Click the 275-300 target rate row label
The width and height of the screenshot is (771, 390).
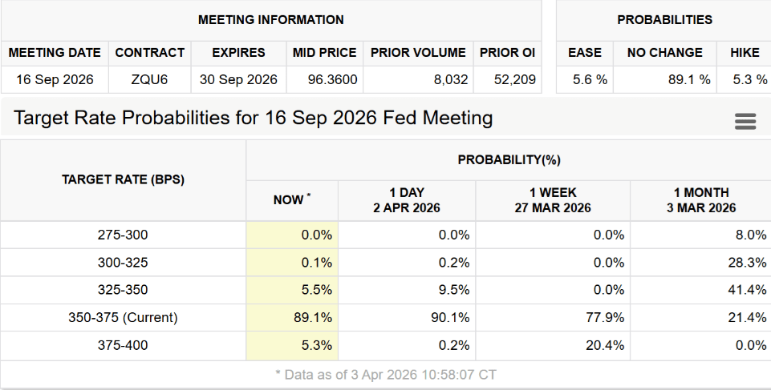coord(124,235)
